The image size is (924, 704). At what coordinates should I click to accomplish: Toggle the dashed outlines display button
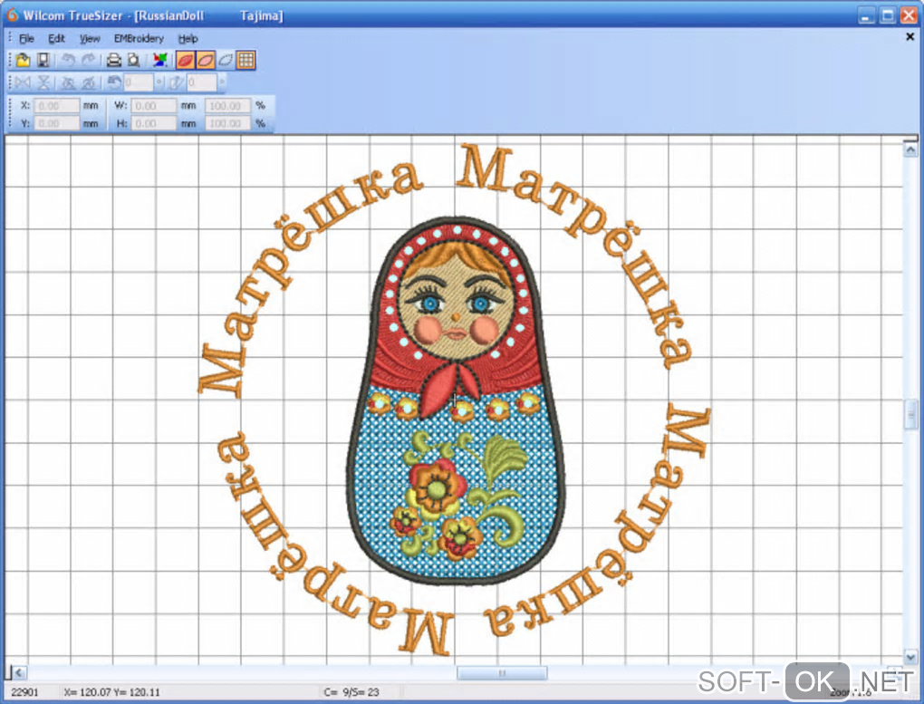click(x=226, y=61)
